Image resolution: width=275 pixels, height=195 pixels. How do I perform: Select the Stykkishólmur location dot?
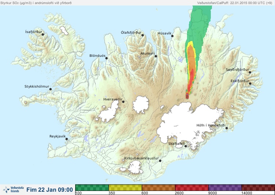click(51, 89)
